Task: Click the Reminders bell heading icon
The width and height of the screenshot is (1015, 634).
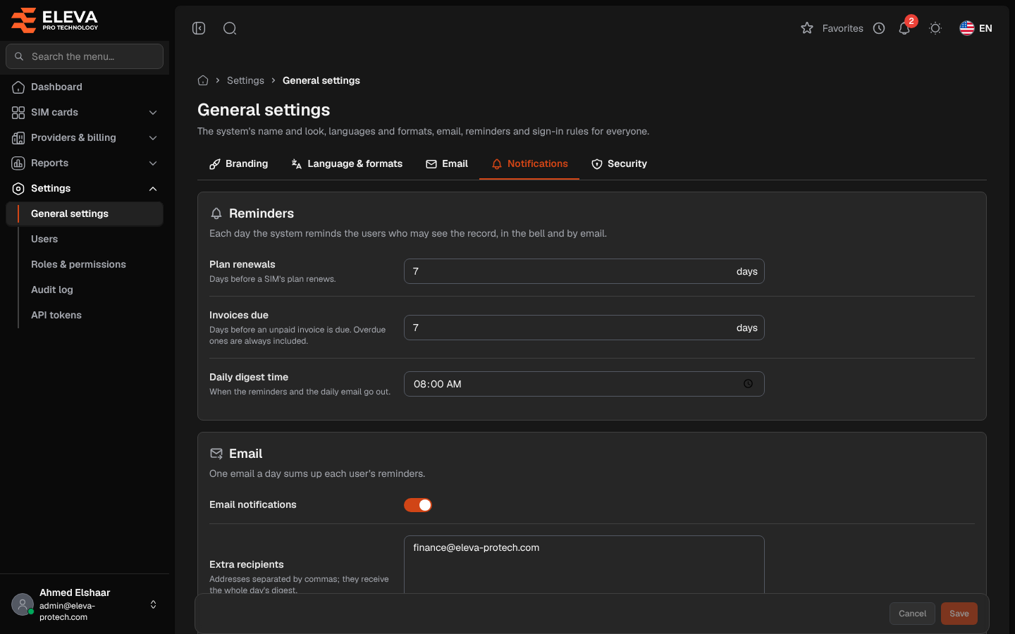Action: click(x=216, y=213)
